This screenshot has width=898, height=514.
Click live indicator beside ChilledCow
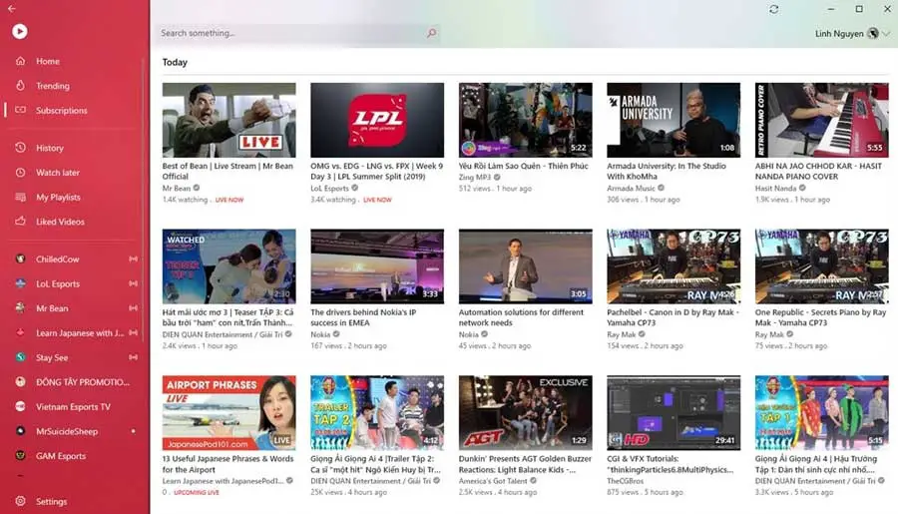(x=133, y=259)
